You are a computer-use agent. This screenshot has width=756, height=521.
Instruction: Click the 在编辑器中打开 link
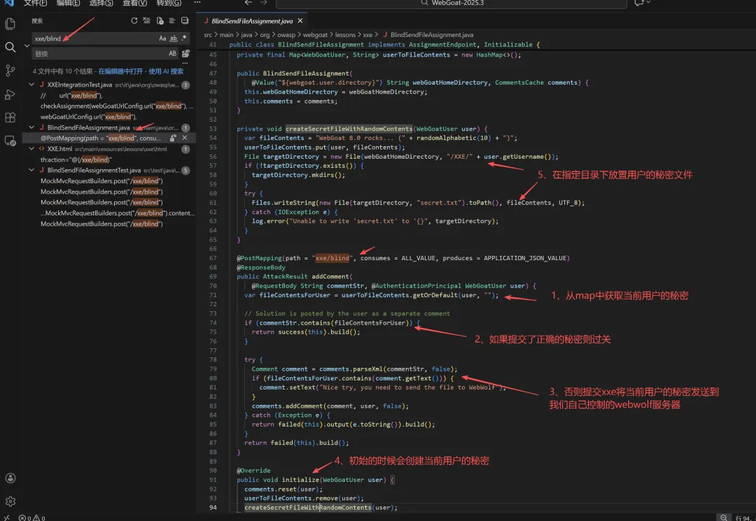tap(120, 71)
